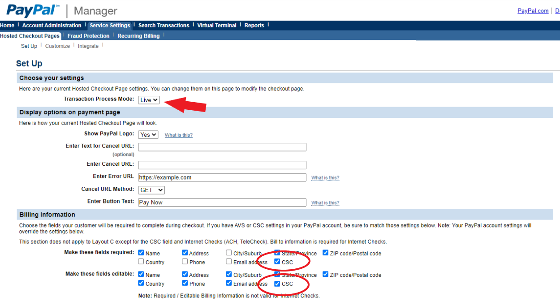The height and width of the screenshot is (306, 560).
Task: Open the Integrate sub-tab
Action: click(88, 46)
